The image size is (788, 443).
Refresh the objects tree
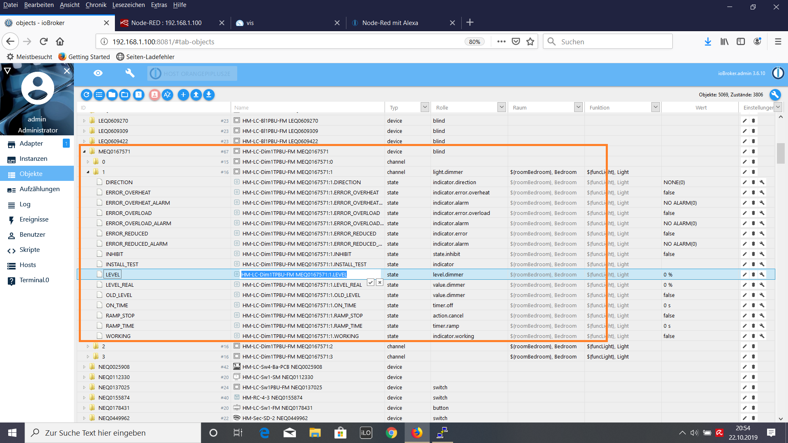click(86, 95)
